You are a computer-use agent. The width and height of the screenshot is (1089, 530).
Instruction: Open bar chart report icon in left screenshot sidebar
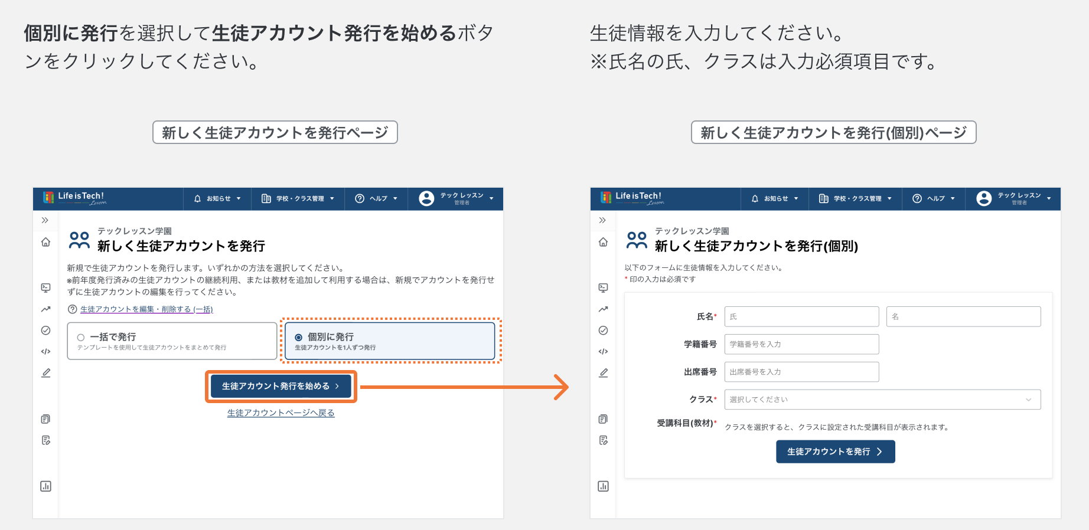[x=45, y=486]
